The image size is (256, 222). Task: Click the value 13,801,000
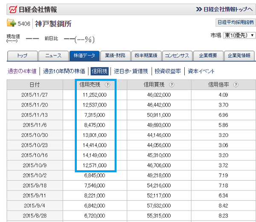pyautogui.click(x=95, y=135)
